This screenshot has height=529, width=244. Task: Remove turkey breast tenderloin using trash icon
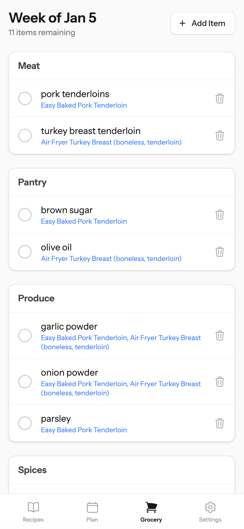tap(220, 135)
